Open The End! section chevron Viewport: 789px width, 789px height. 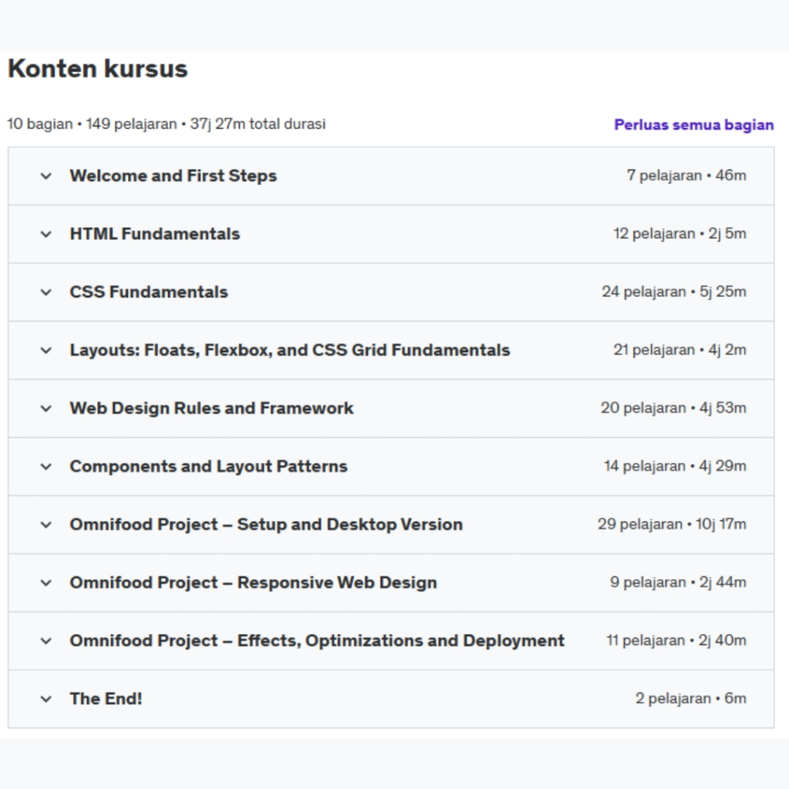click(x=46, y=700)
